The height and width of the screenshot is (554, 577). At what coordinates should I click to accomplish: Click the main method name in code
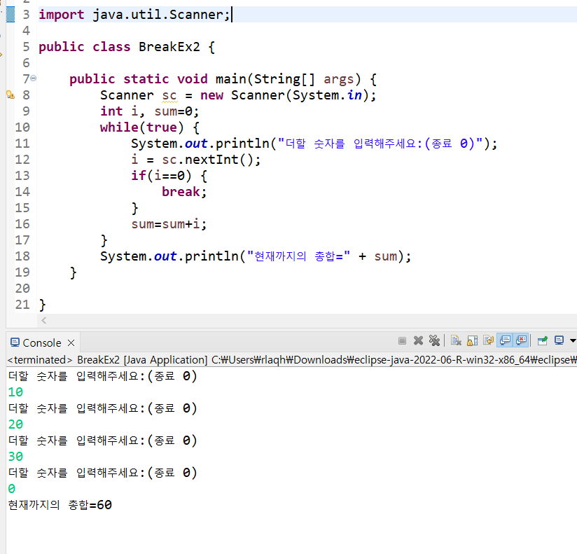(230, 78)
